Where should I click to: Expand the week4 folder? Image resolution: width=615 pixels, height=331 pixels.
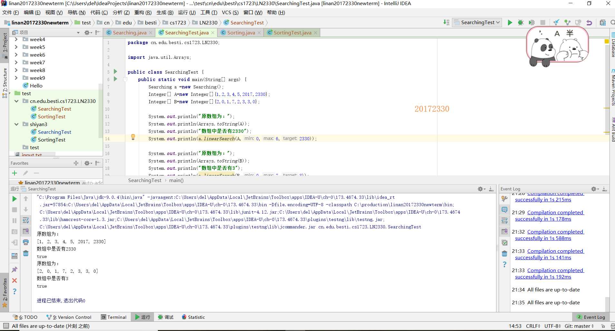click(x=16, y=39)
